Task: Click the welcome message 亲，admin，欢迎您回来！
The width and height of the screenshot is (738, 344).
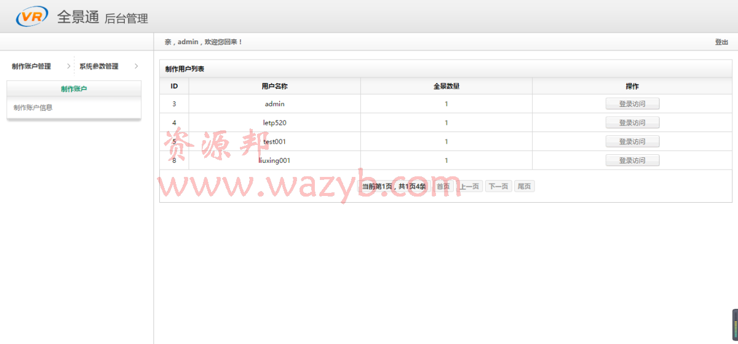Action: [204, 42]
